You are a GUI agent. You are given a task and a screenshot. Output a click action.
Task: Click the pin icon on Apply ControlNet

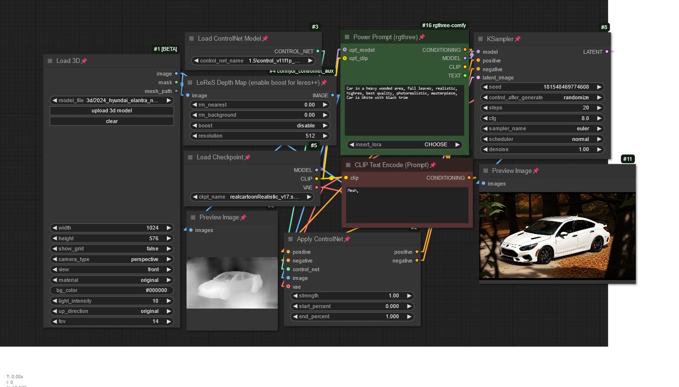pos(347,239)
